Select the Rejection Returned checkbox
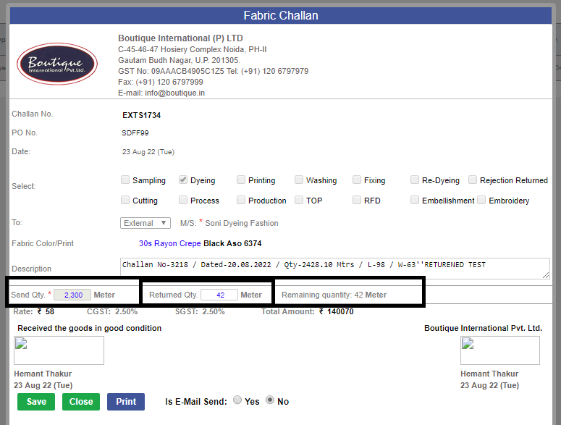 click(473, 180)
